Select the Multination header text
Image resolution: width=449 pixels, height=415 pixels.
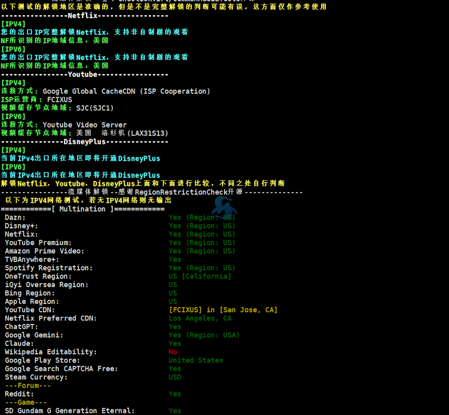click(83, 209)
